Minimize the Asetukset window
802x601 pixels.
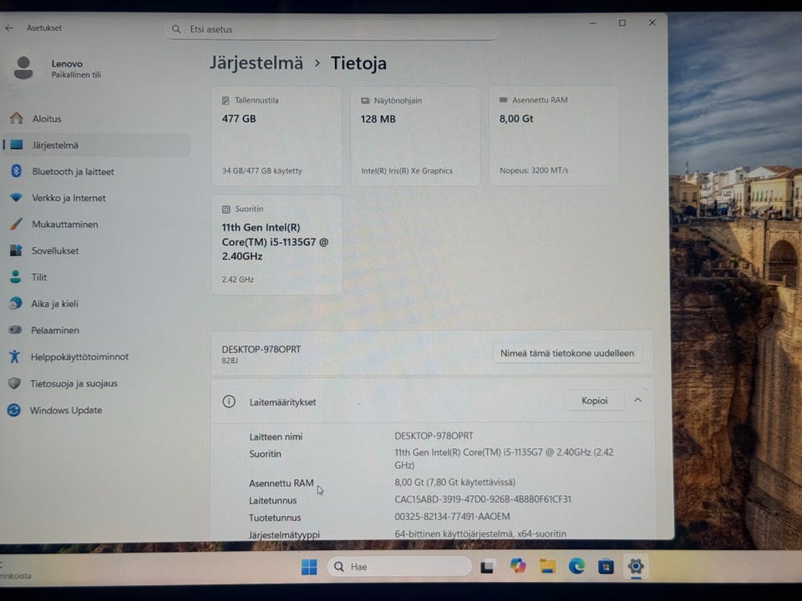[x=592, y=23]
